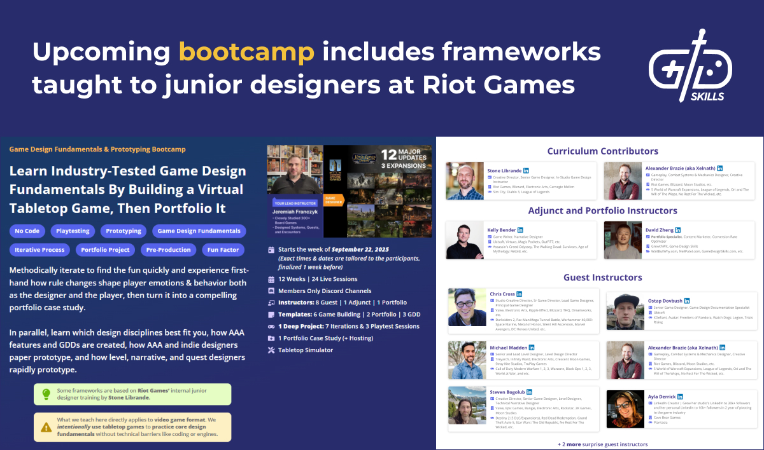Click the icon beside 1 Deep Project
Screen dimensions: 764x450
pyautogui.click(x=272, y=326)
